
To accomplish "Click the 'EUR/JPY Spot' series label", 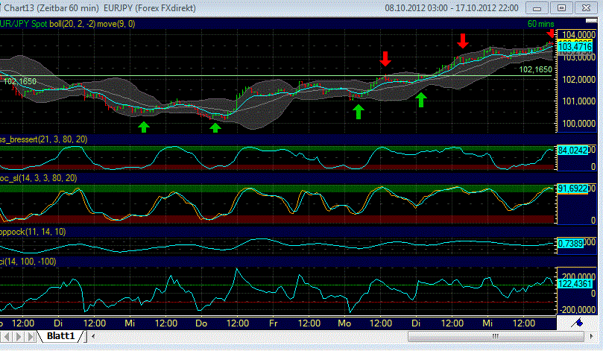I will click(23, 24).
